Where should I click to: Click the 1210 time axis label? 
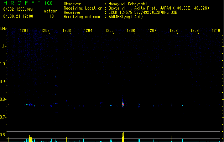click(x=216, y=30)
